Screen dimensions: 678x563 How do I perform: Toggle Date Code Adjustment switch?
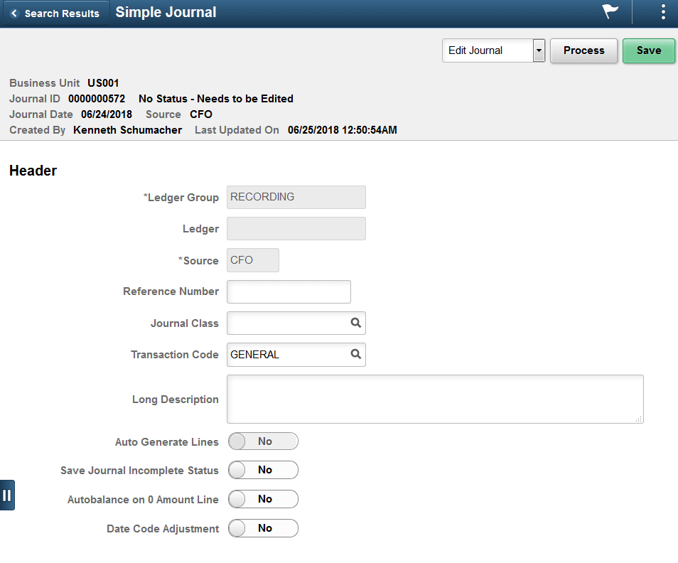(264, 528)
